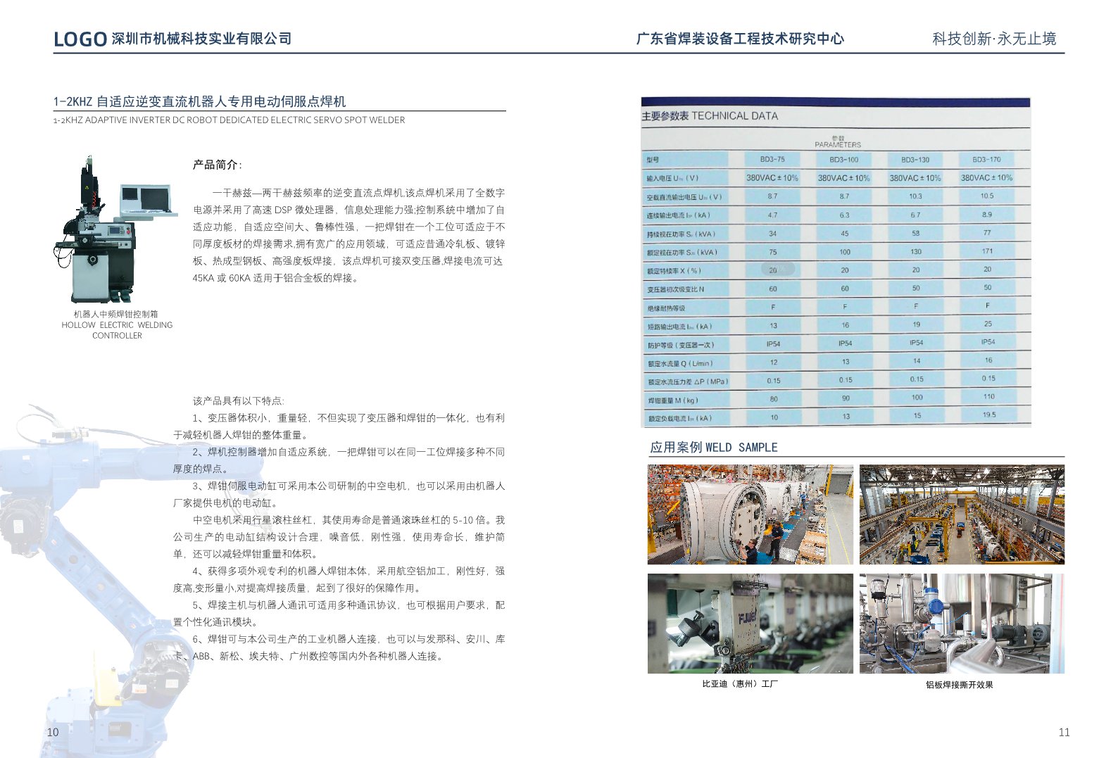Click value 110 in the 焊钳重量 row
Screen dimensions: 1118x758
point(989,396)
